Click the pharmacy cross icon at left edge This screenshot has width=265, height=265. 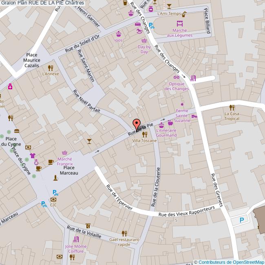click(10, 87)
